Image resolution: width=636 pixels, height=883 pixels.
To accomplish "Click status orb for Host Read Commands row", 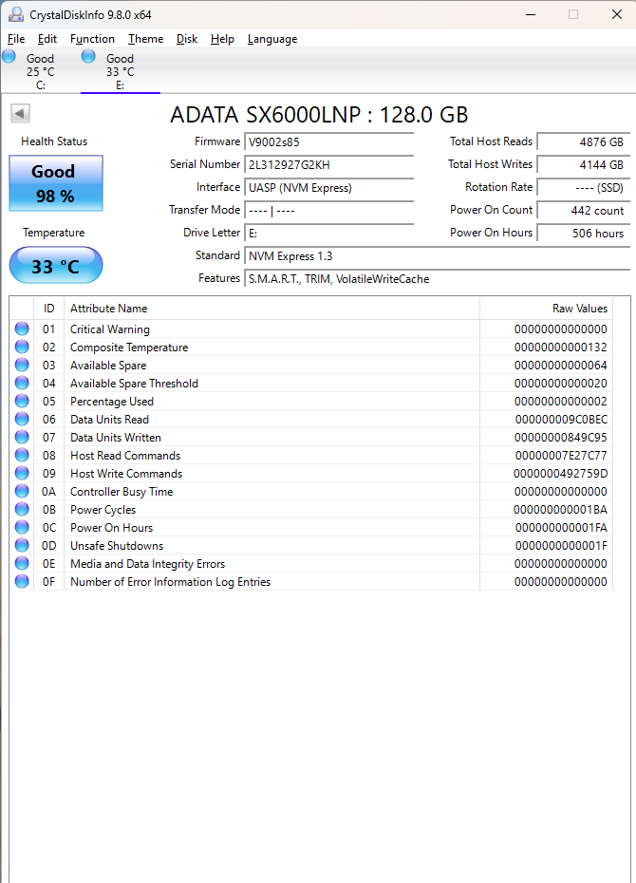I will point(22,455).
